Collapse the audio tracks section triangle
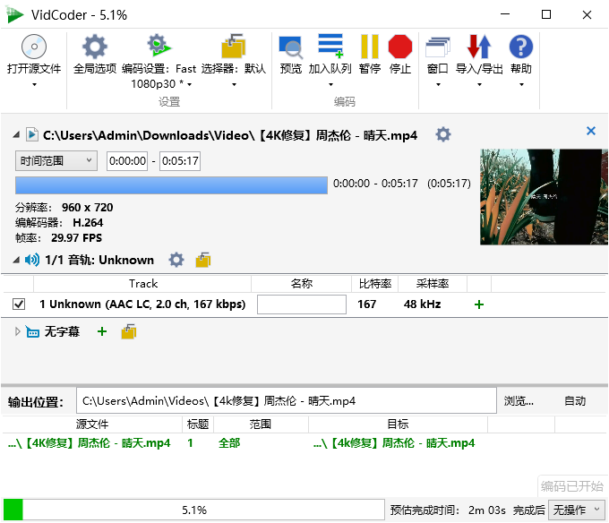 point(16,260)
